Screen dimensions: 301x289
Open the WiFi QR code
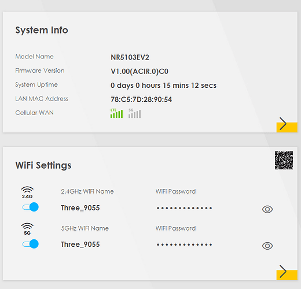pos(284,160)
